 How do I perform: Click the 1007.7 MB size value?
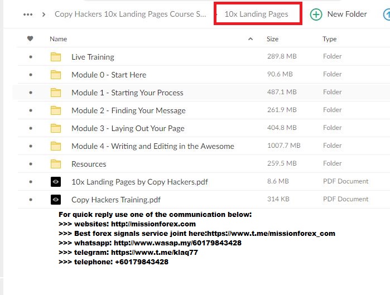(x=284, y=146)
